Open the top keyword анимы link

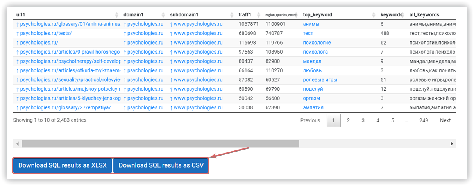click(x=311, y=24)
